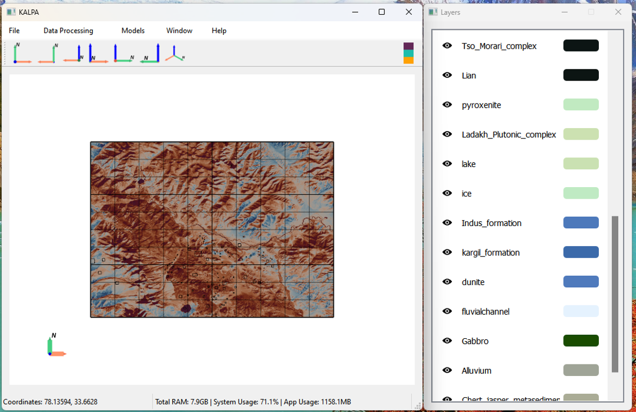Image resolution: width=636 pixels, height=412 pixels.
Task: Select the Alluvium layer name
Action: tap(476, 371)
